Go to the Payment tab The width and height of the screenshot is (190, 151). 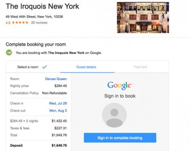(140, 67)
